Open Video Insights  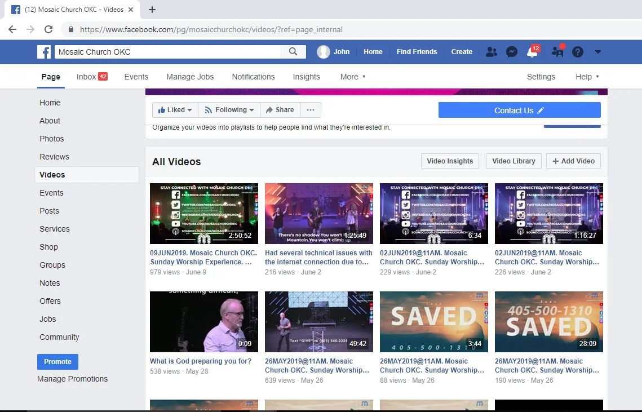(450, 161)
